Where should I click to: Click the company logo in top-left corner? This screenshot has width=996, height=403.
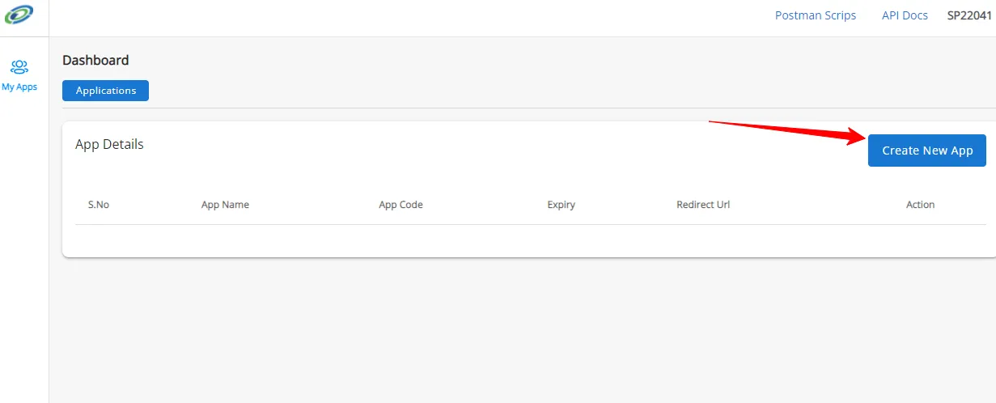pos(19,15)
